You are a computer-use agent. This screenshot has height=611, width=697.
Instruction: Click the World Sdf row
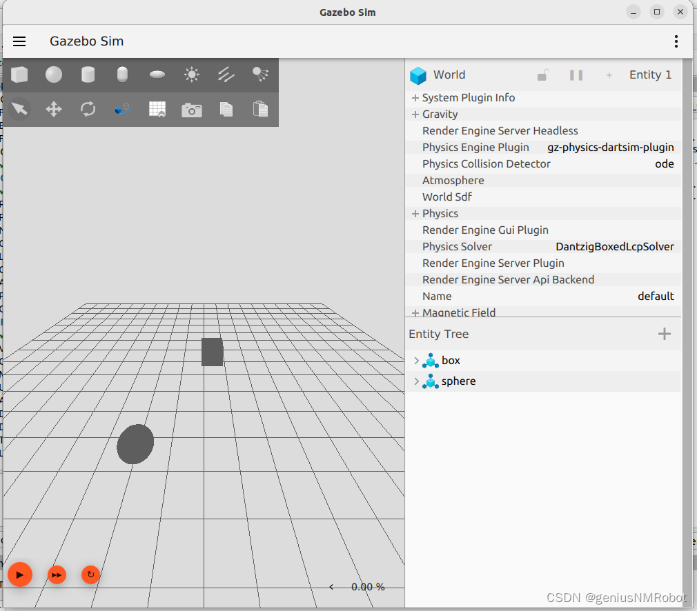tap(542, 197)
